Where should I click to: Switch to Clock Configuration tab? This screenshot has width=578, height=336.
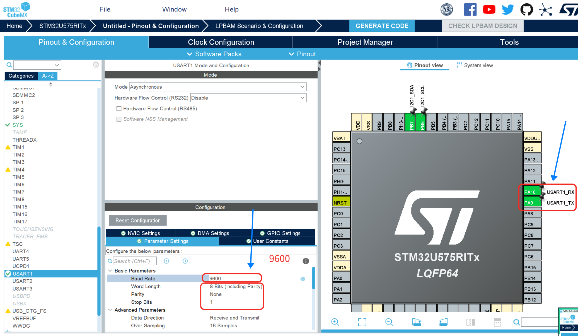click(x=221, y=42)
